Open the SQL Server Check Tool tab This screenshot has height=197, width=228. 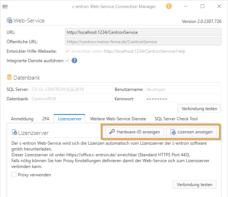pos(177,118)
